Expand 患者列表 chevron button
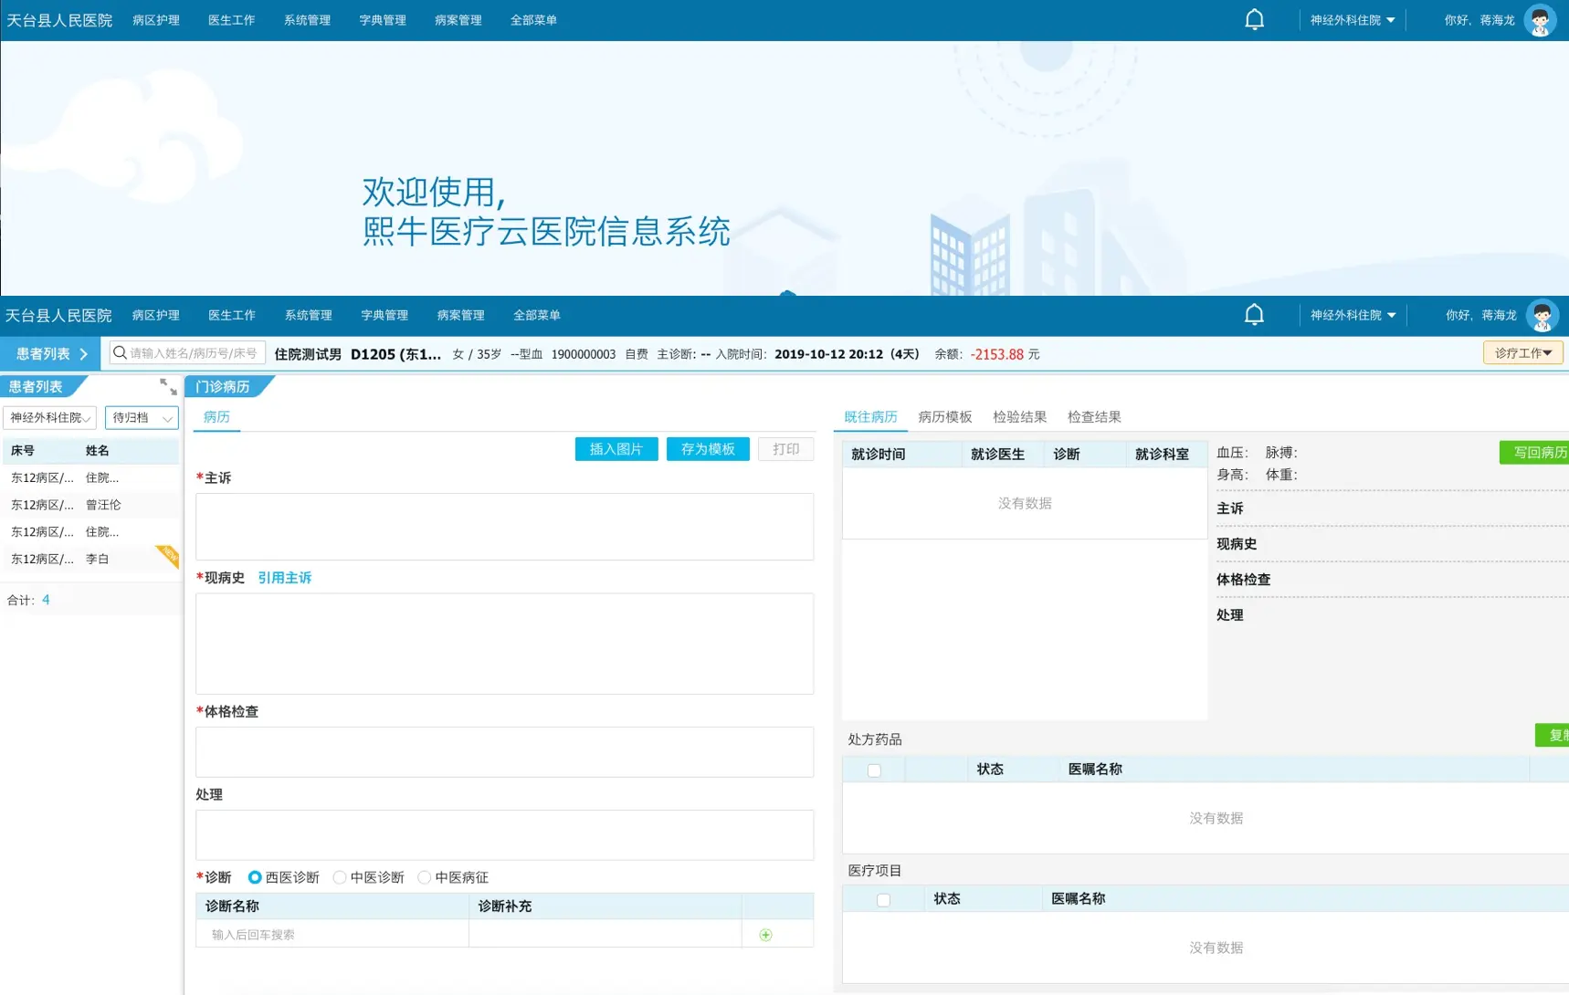1569x995 pixels. (x=50, y=353)
